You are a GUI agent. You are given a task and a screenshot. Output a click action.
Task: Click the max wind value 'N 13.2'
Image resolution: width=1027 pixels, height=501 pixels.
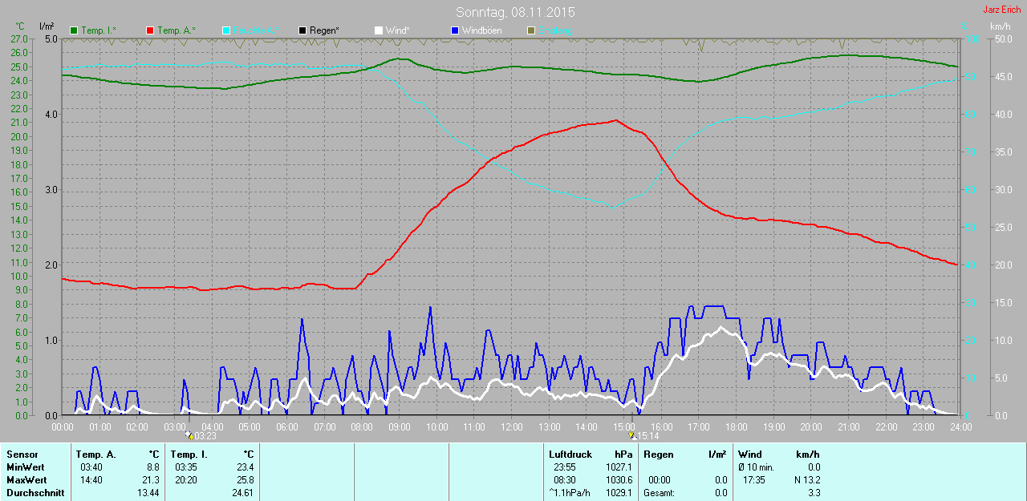(x=806, y=480)
